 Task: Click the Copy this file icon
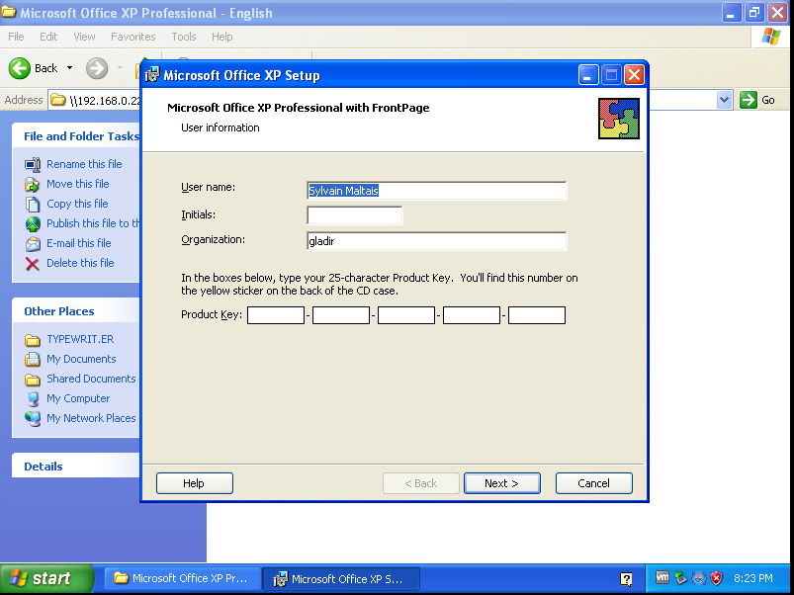pyautogui.click(x=33, y=204)
